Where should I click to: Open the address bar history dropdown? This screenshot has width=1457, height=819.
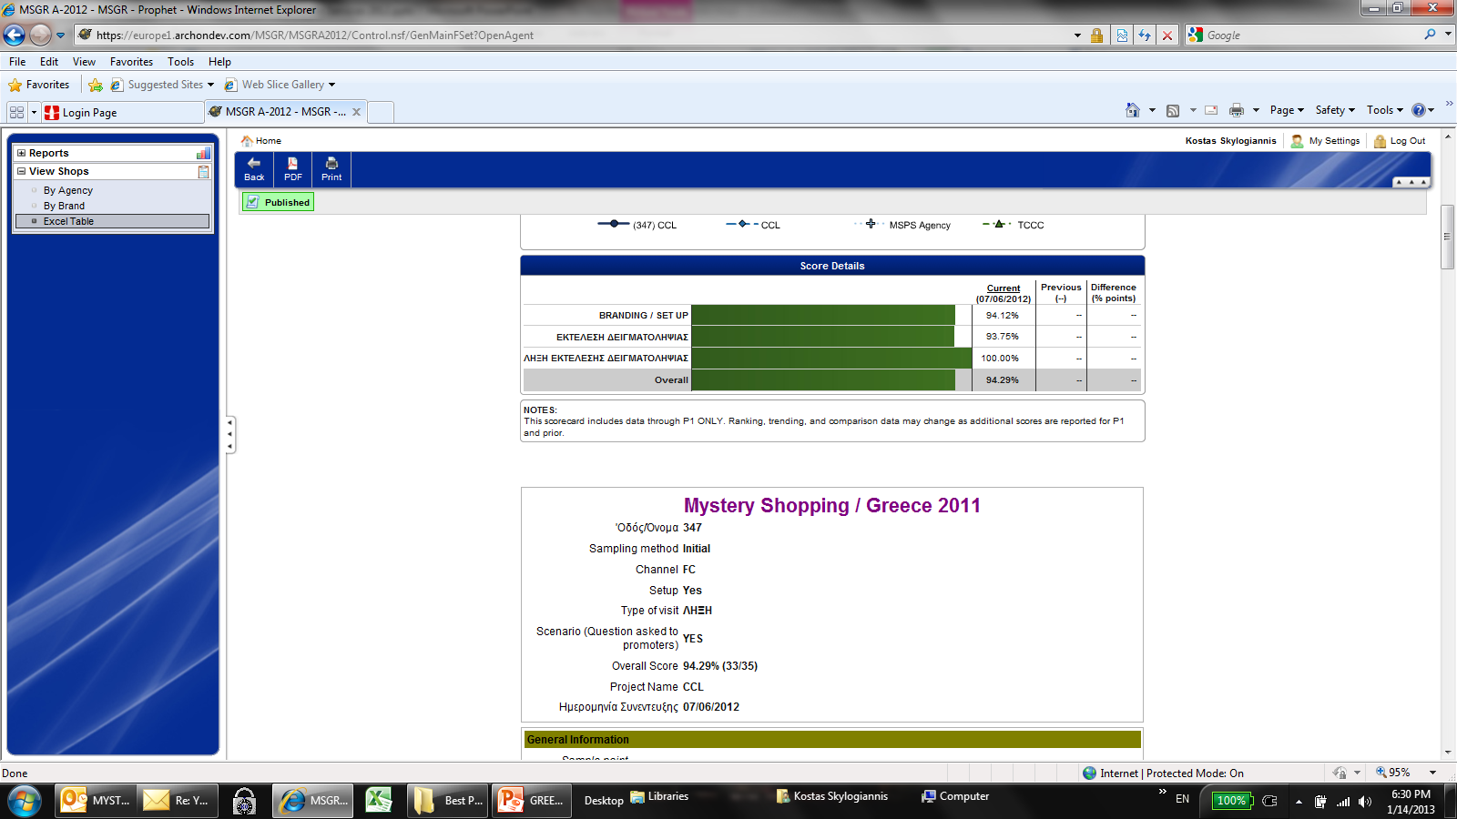coord(1077,35)
